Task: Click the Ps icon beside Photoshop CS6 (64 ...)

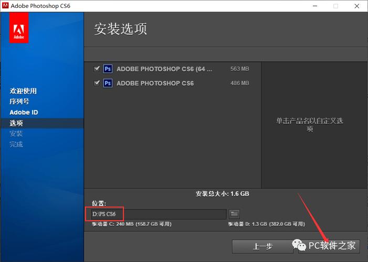Action: 108,69
